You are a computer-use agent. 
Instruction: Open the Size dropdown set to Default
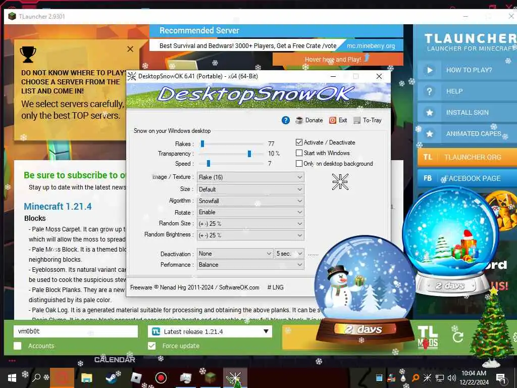250,189
